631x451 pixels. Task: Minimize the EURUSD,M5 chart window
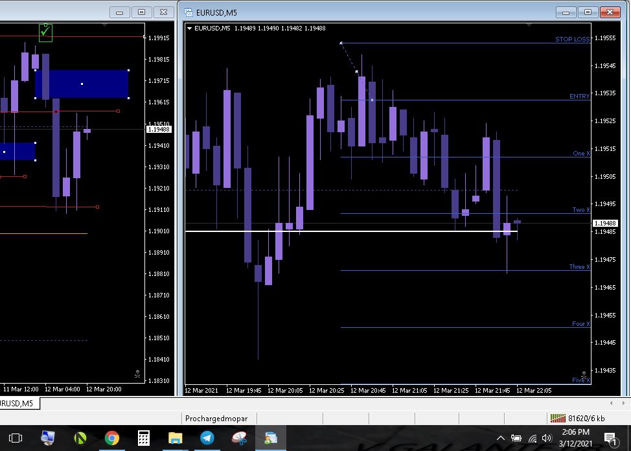[x=566, y=12]
